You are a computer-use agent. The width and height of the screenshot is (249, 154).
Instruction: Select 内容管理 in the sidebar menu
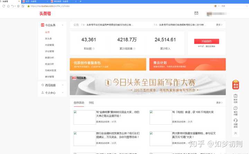tap(49, 45)
